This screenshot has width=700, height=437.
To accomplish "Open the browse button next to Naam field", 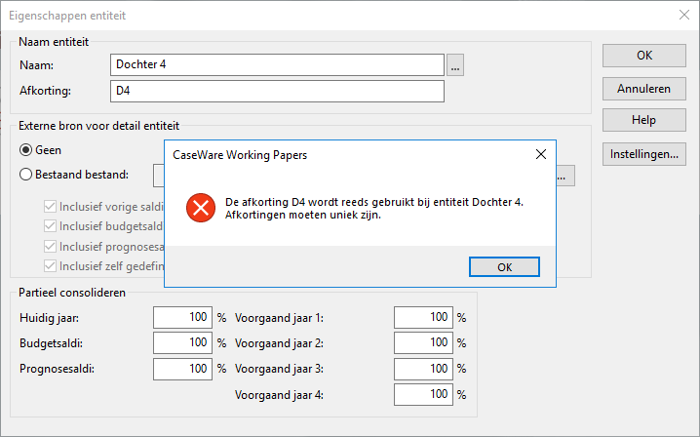I will click(x=455, y=65).
